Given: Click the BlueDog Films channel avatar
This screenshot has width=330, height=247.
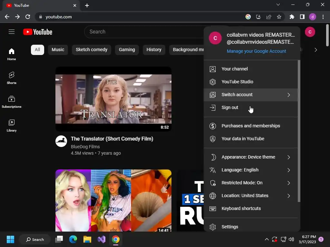Looking at the screenshot, I should [61, 141].
